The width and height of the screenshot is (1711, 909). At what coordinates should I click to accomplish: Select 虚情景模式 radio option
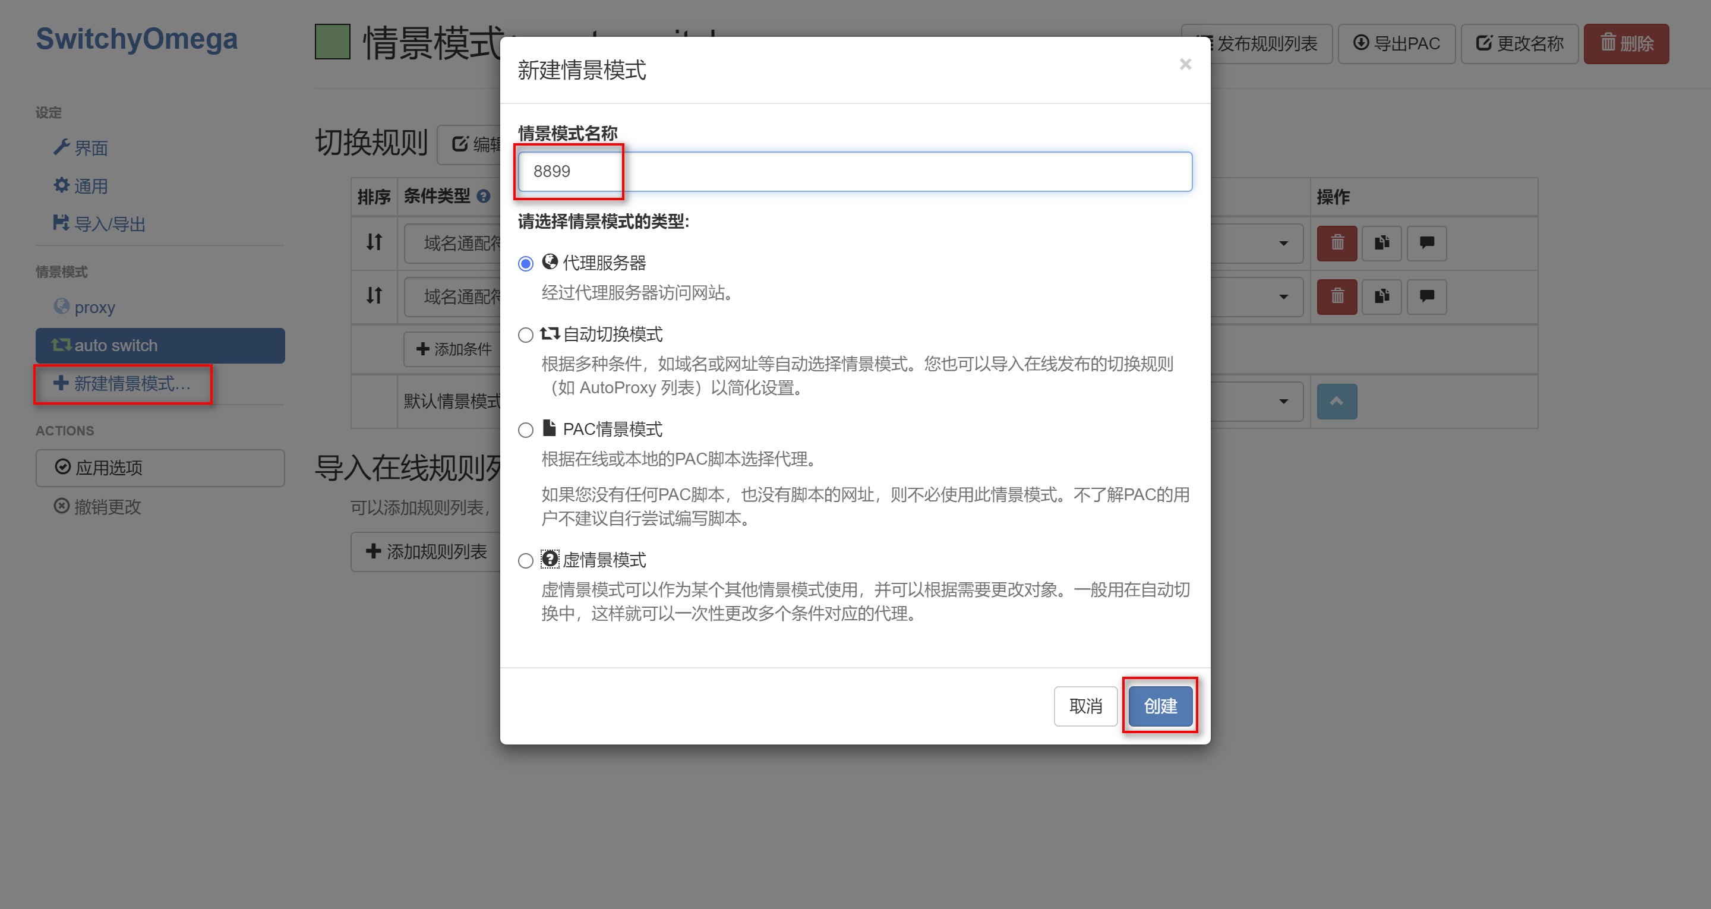(x=525, y=561)
